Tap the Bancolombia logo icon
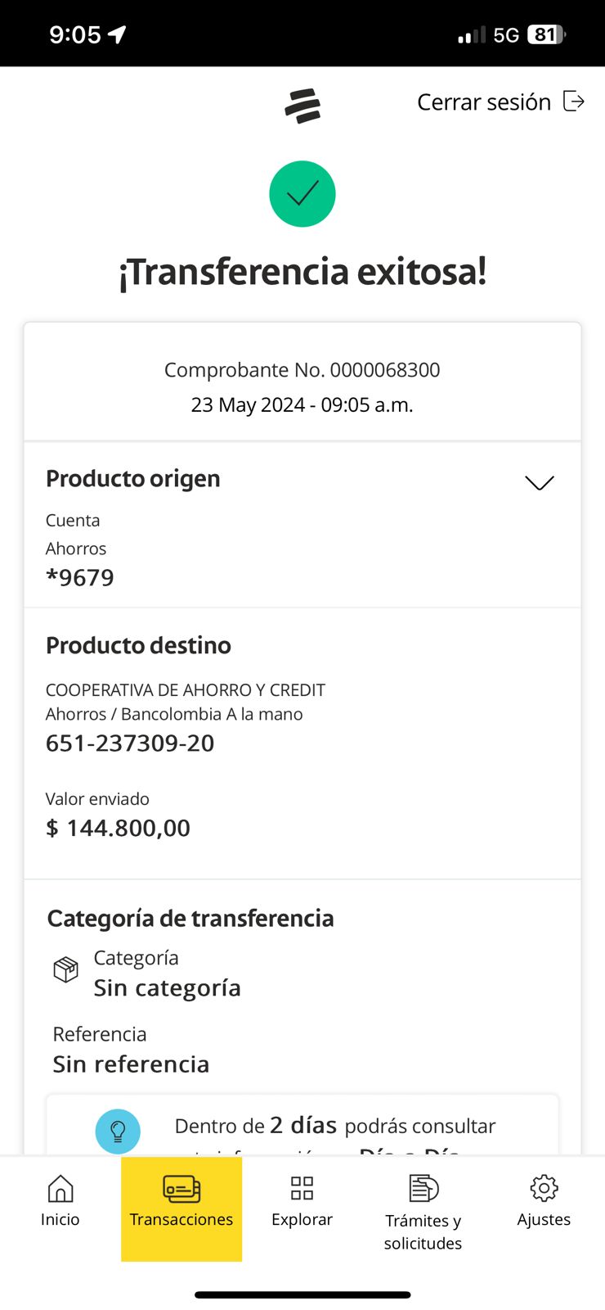605x1310 pixels. point(302,106)
